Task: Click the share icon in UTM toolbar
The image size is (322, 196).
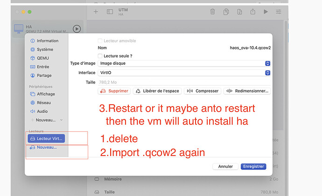Action: coord(253,12)
